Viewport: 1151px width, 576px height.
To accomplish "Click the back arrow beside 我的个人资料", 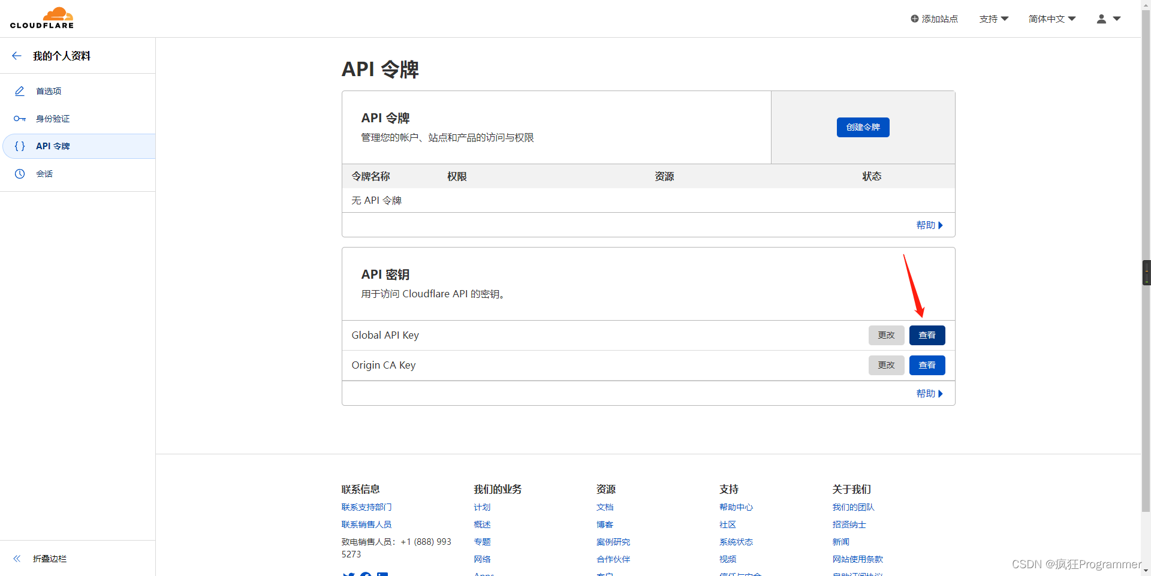I will (x=16, y=55).
